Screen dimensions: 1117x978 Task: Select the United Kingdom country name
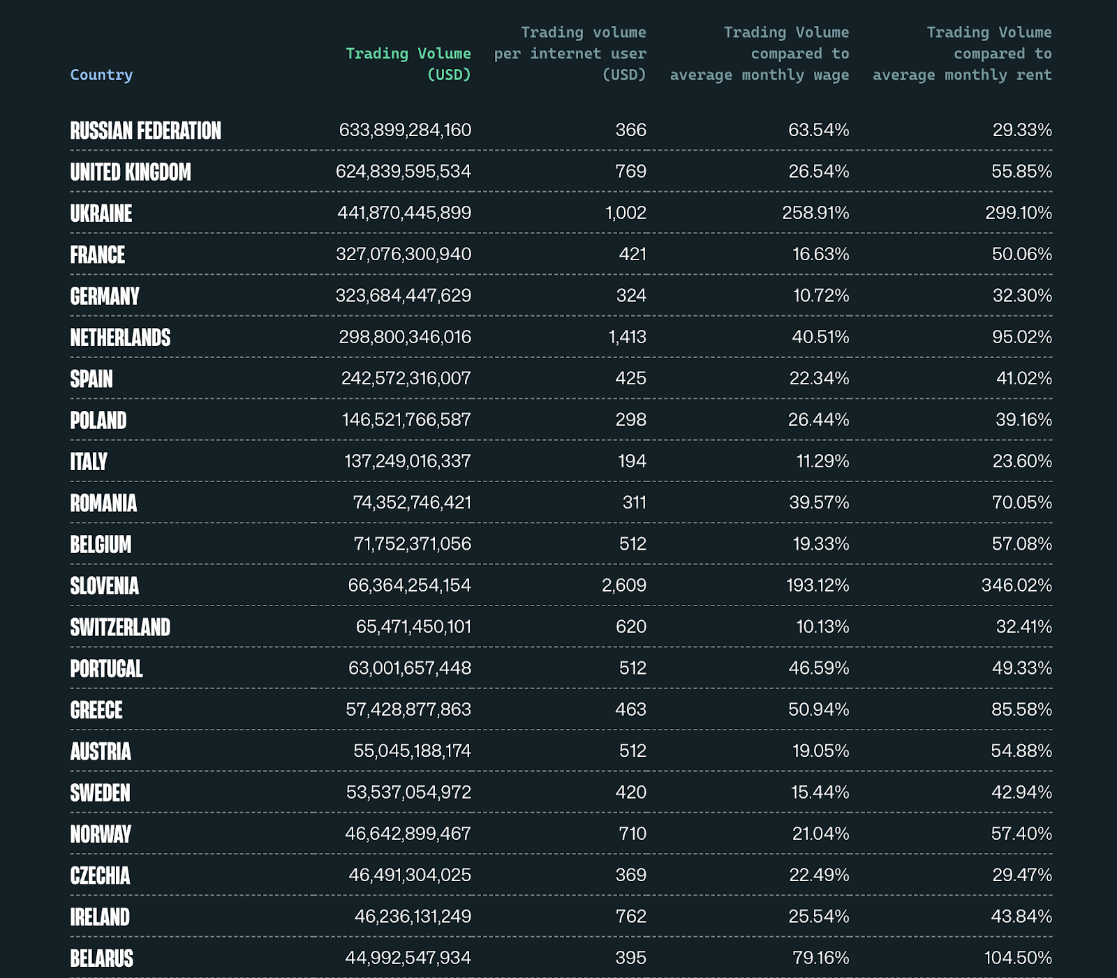(x=131, y=172)
